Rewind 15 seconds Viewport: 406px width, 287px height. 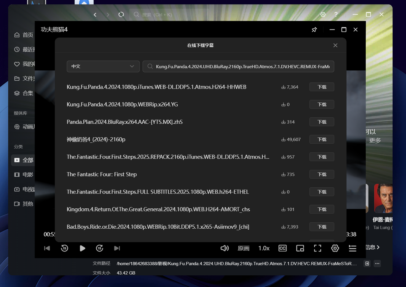click(64, 248)
